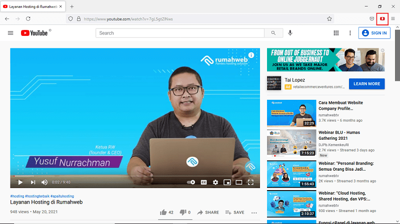Open Webinar Cloud Hosting video thumbnail
The image size is (400, 224).
[x=291, y=204]
